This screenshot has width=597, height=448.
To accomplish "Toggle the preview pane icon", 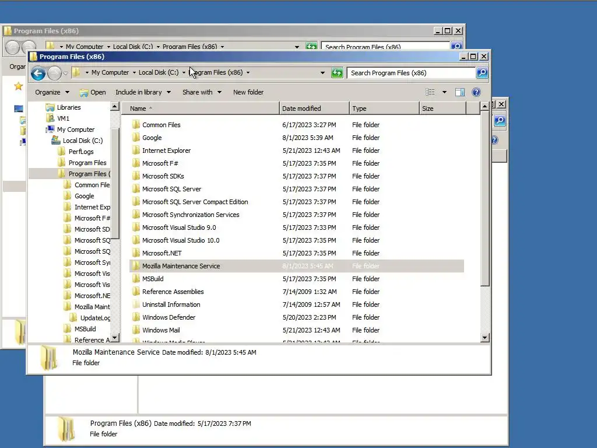I will [460, 92].
